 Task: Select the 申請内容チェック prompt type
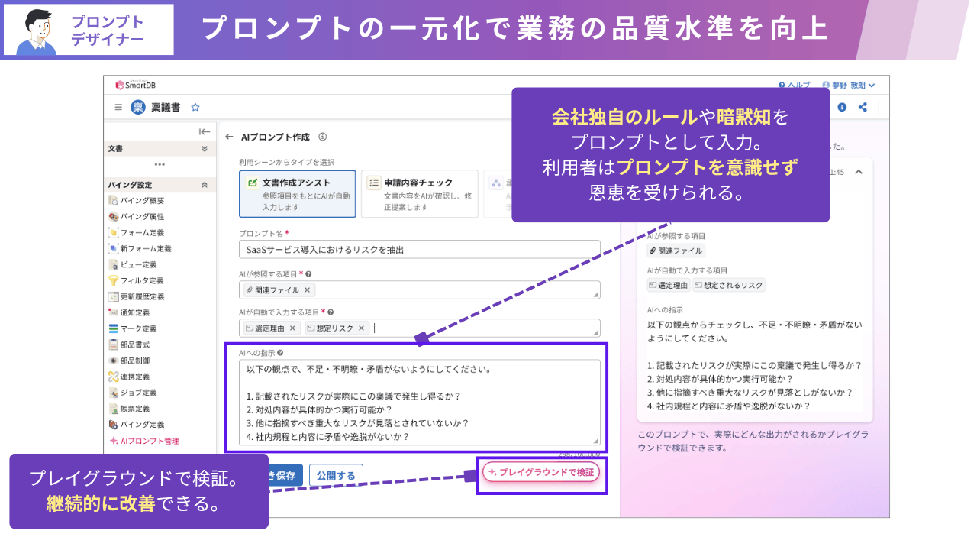[419, 193]
